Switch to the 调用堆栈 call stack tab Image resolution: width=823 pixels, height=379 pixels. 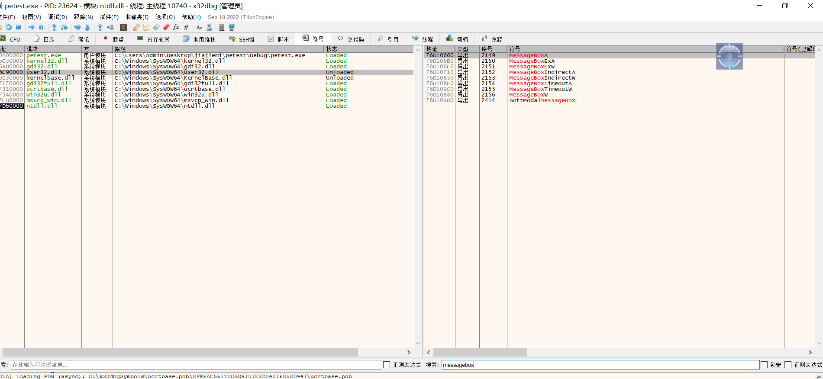coord(199,39)
